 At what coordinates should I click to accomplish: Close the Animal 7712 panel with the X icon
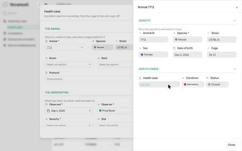coord(237,8)
